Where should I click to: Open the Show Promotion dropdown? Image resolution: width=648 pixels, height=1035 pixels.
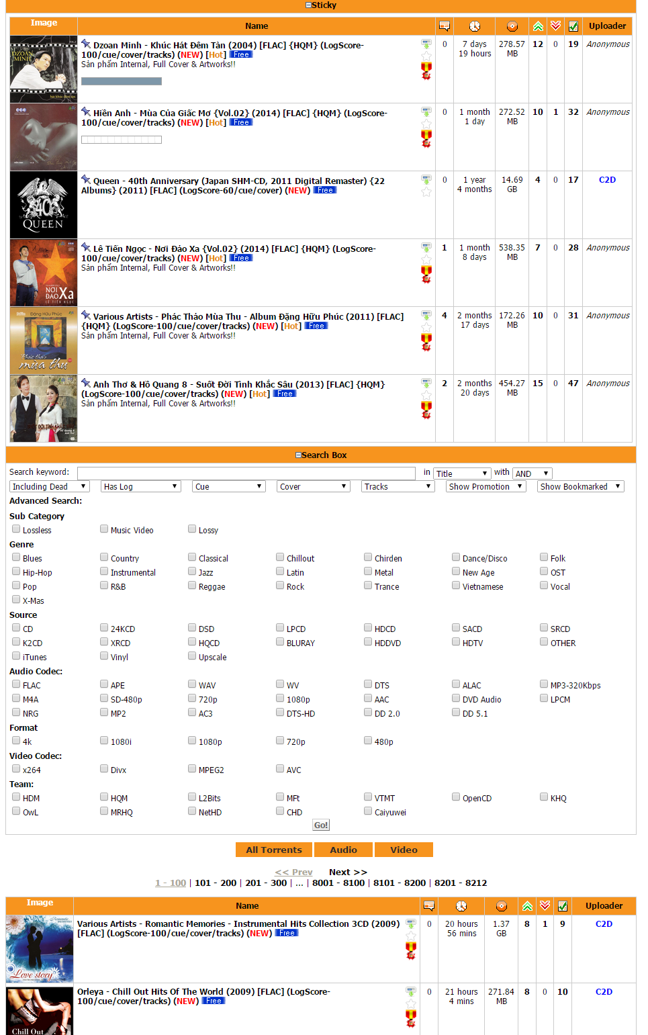pos(485,486)
